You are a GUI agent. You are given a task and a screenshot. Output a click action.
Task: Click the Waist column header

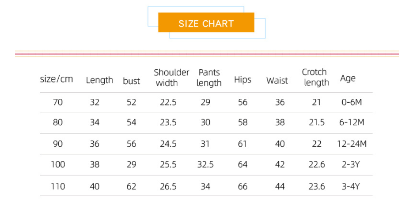[x=277, y=81]
